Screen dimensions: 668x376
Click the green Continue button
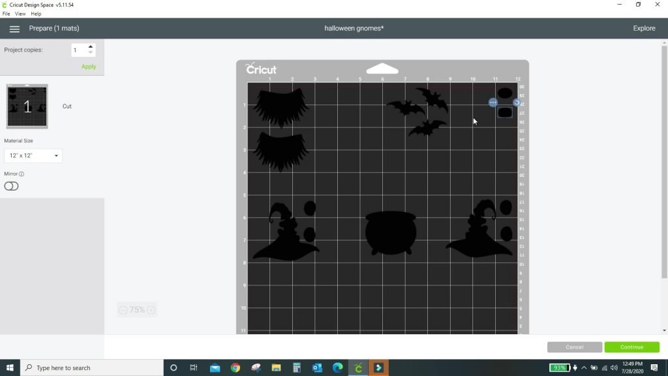[x=631, y=347]
